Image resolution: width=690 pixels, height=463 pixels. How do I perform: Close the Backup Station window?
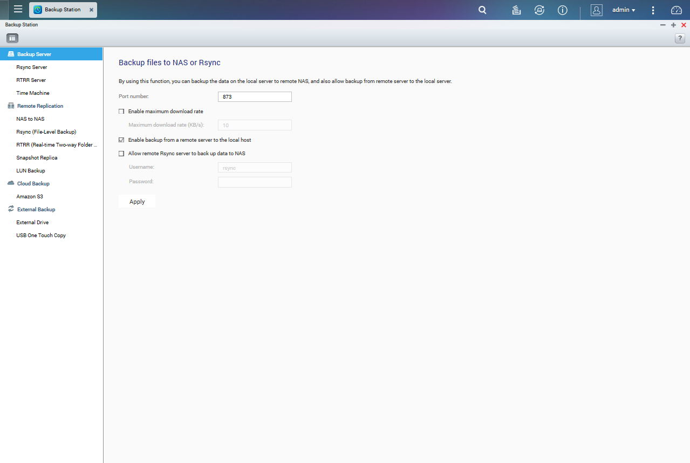click(684, 25)
